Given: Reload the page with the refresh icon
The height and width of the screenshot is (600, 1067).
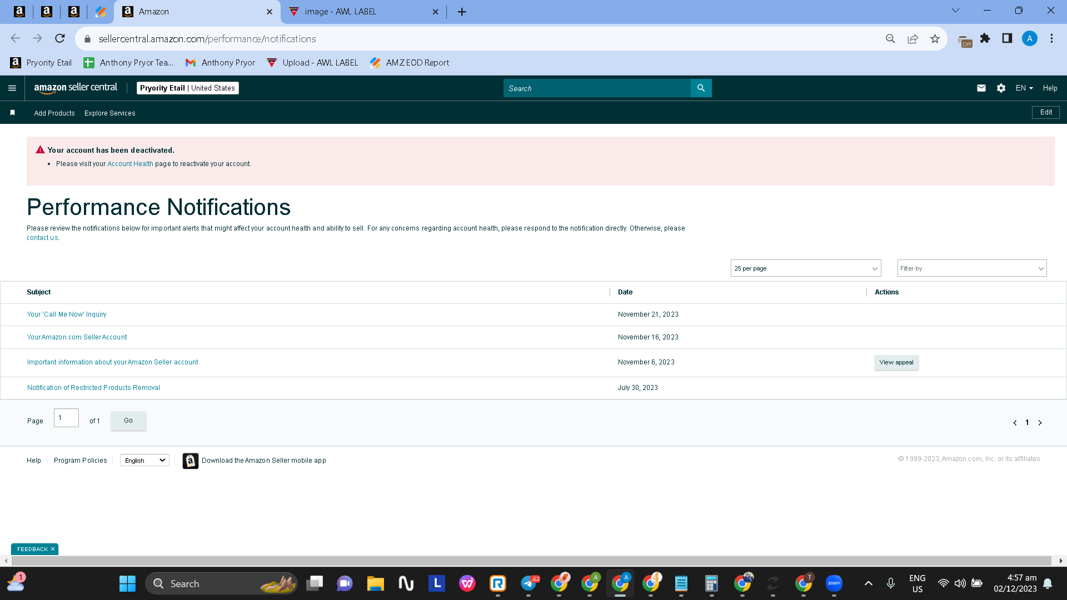Looking at the screenshot, I should coord(60,38).
